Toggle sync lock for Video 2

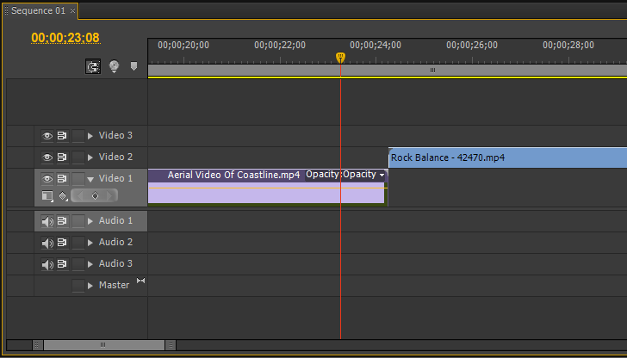(62, 157)
